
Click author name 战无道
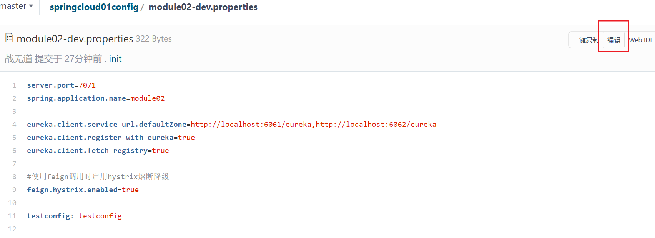click(x=18, y=59)
